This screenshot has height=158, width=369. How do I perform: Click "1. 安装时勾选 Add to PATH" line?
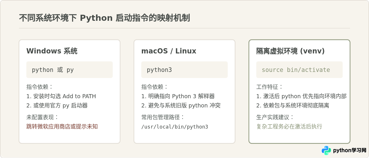coord(61,96)
